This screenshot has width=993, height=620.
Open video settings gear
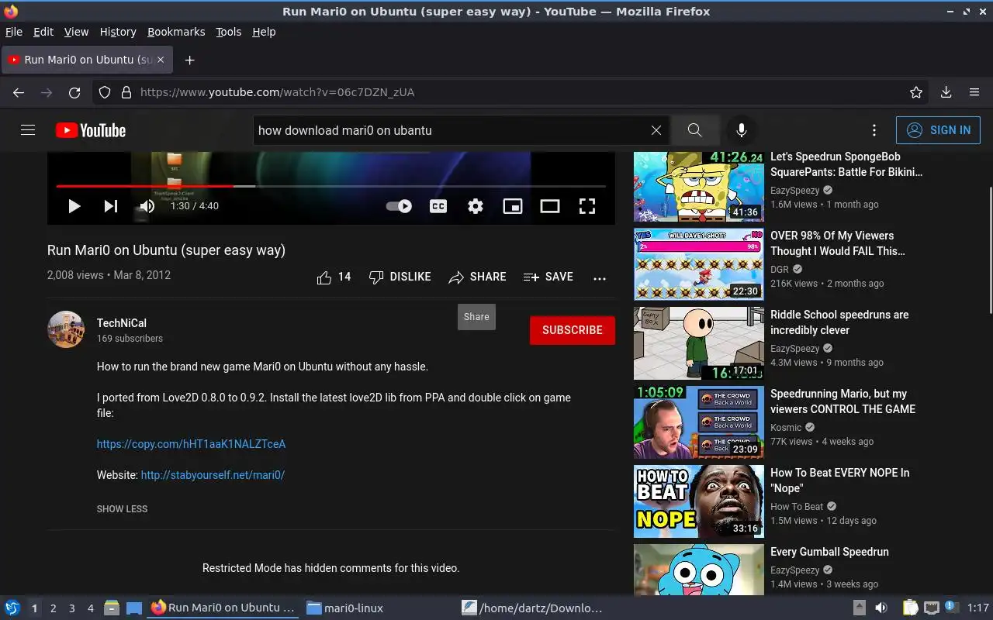(x=476, y=206)
